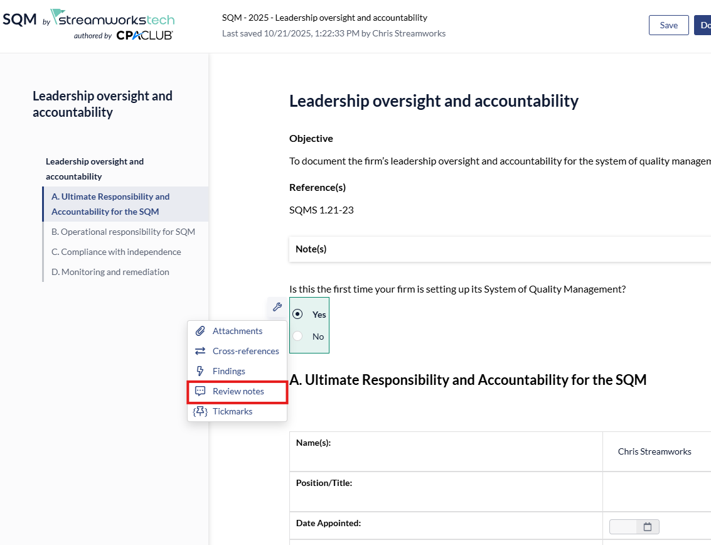711x545 pixels.
Task: Choose Tickmarks in the context menu
Action: pos(232,411)
